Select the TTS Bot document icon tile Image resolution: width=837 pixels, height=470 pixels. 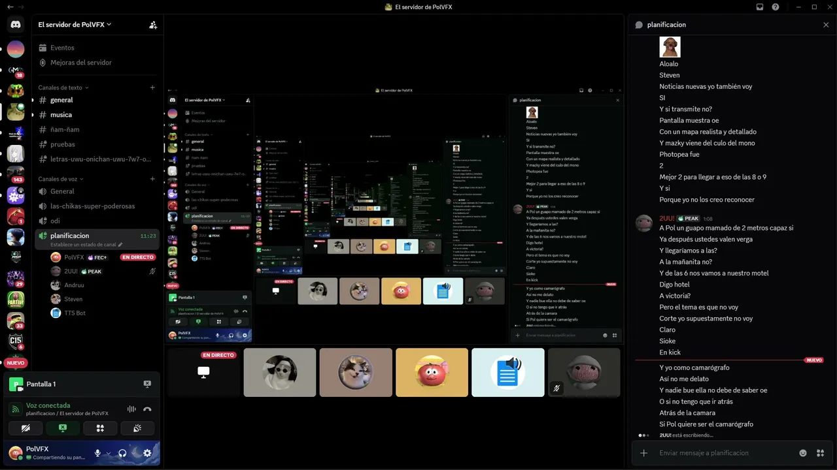[x=507, y=372]
